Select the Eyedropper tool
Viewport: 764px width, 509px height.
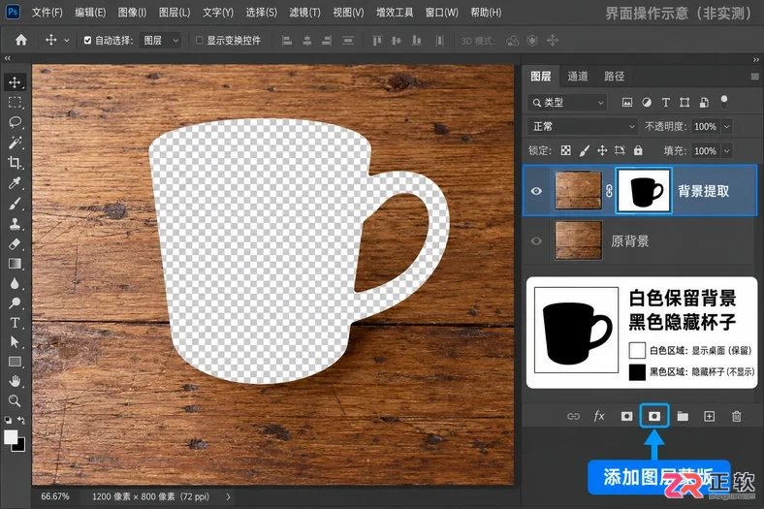pyautogui.click(x=15, y=183)
